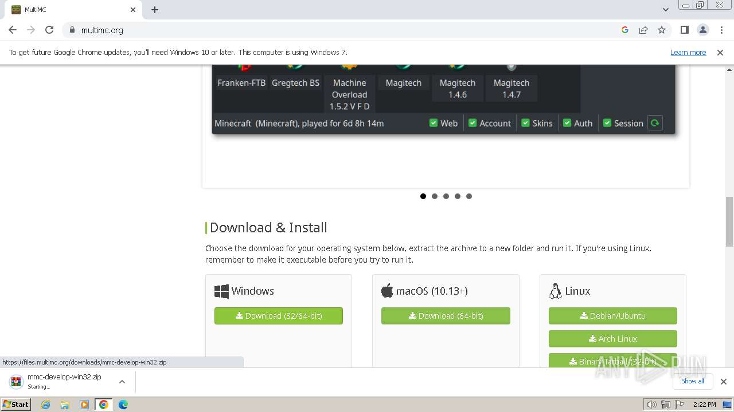Show fourth carousel slide dot
This screenshot has height=412, width=734.
pyautogui.click(x=458, y=196)
